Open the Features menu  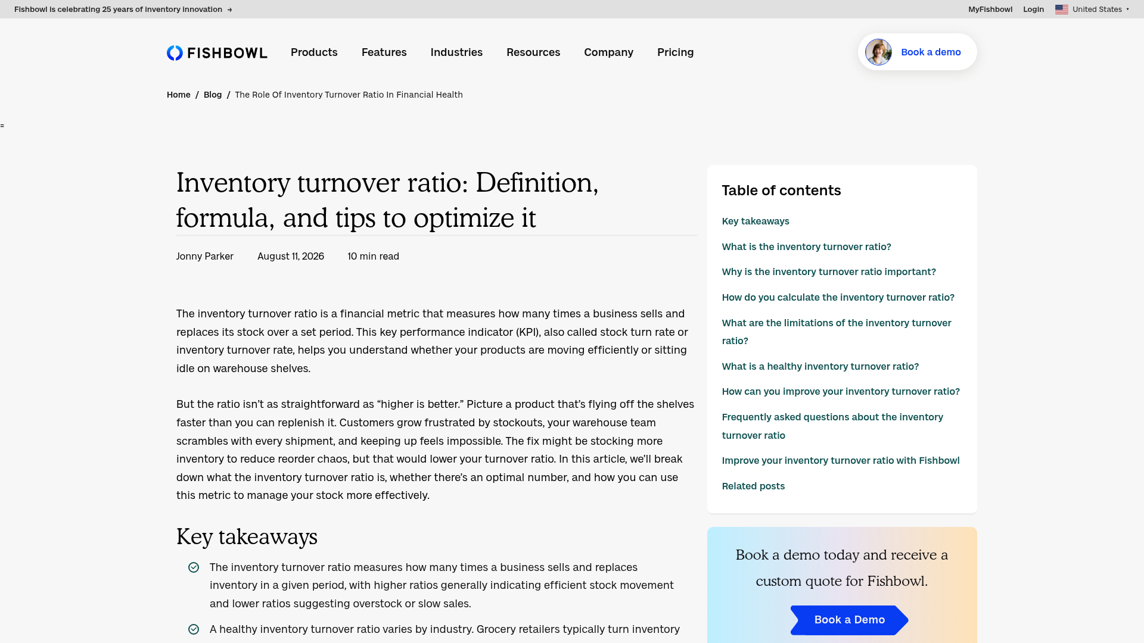click(x=384, y=52)
